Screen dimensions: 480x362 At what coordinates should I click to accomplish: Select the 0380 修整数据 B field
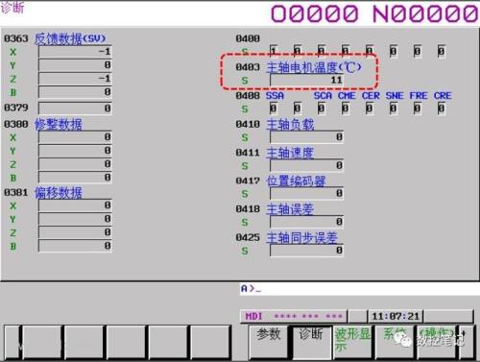point(75,178)
